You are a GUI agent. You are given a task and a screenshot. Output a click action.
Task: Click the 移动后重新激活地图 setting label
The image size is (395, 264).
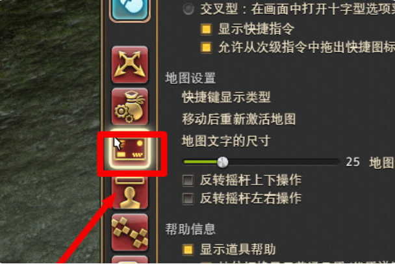coord(239,119)
